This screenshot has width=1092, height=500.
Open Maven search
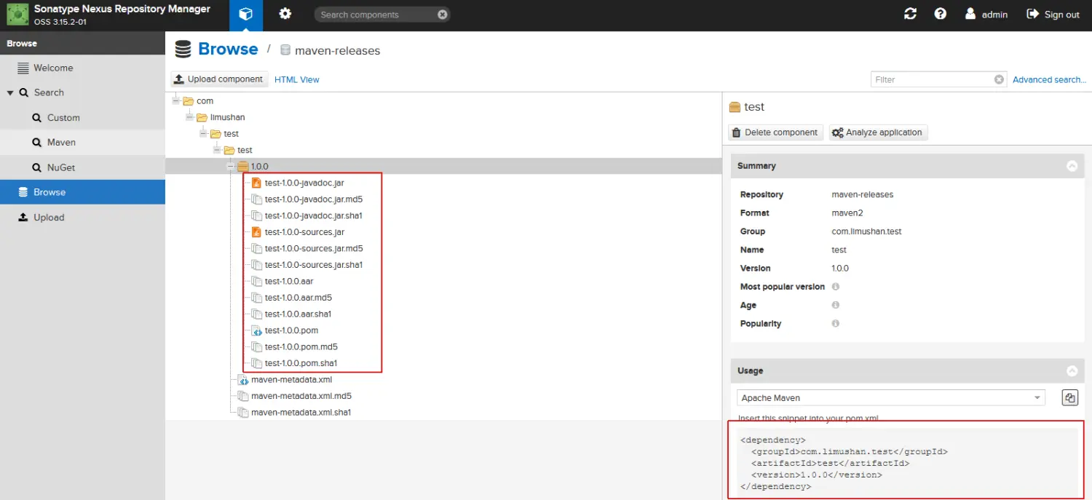pyautogui.click(x=82, y=142)
